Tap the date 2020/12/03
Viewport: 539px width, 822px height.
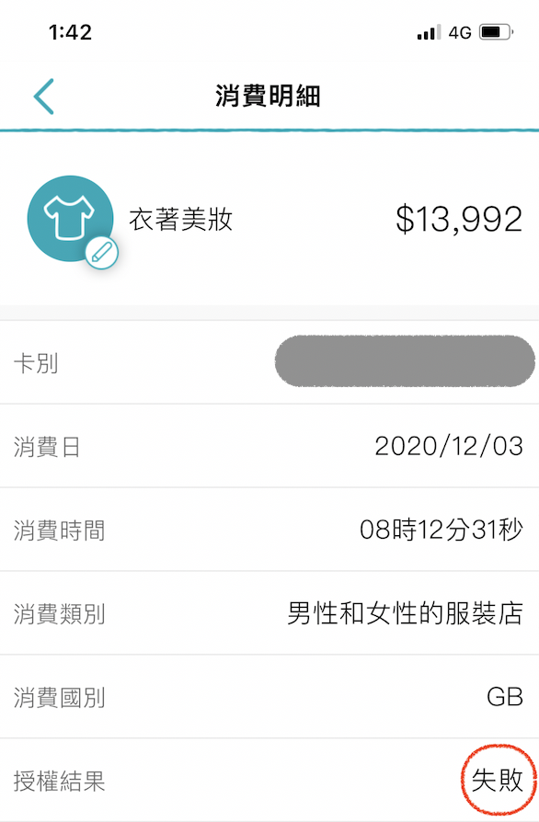point(449,447)
